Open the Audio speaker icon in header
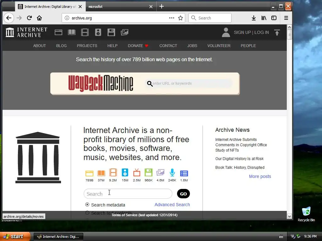 [x=98, y=32]
